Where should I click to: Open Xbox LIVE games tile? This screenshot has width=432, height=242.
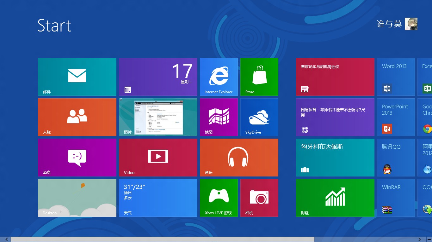[x=219, y=198]
